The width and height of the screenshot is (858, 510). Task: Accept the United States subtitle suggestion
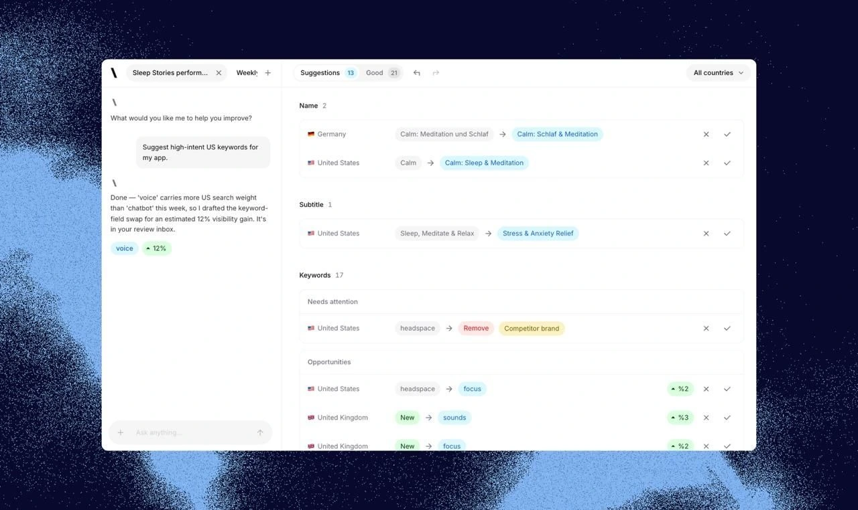(x=727, y=234)
